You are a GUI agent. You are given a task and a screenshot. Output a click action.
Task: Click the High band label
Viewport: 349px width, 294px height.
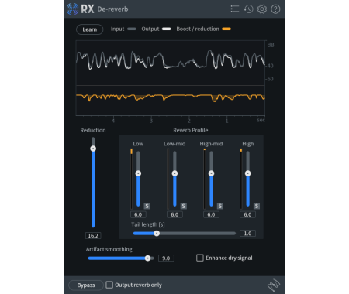click(248, 144)
